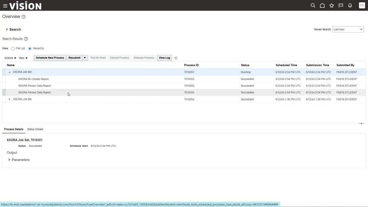This screenshot has width=368, height=207.
Task: Select the Hierarchy view
Action: coord(30,49)
